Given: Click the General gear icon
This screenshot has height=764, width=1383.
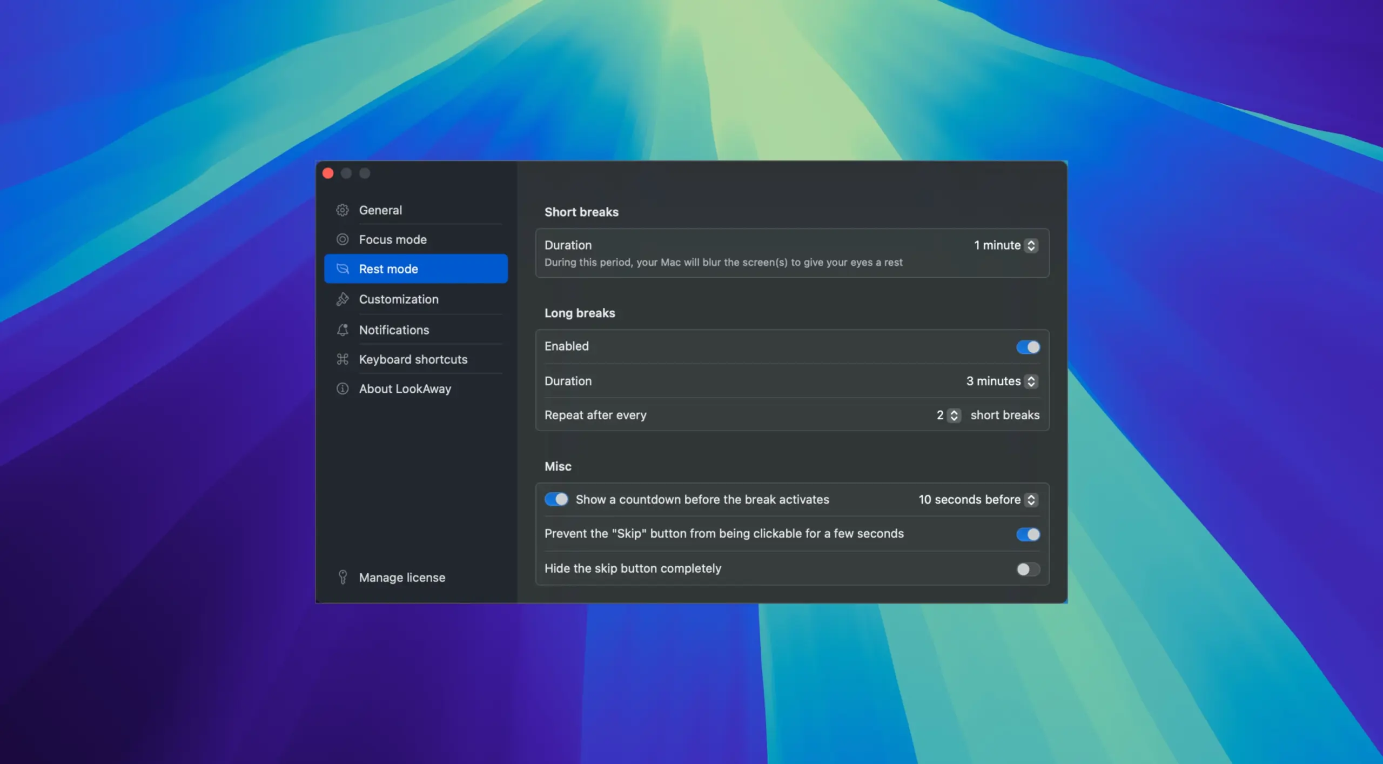Looking at the screenshot, I should (x=343, y=210).
